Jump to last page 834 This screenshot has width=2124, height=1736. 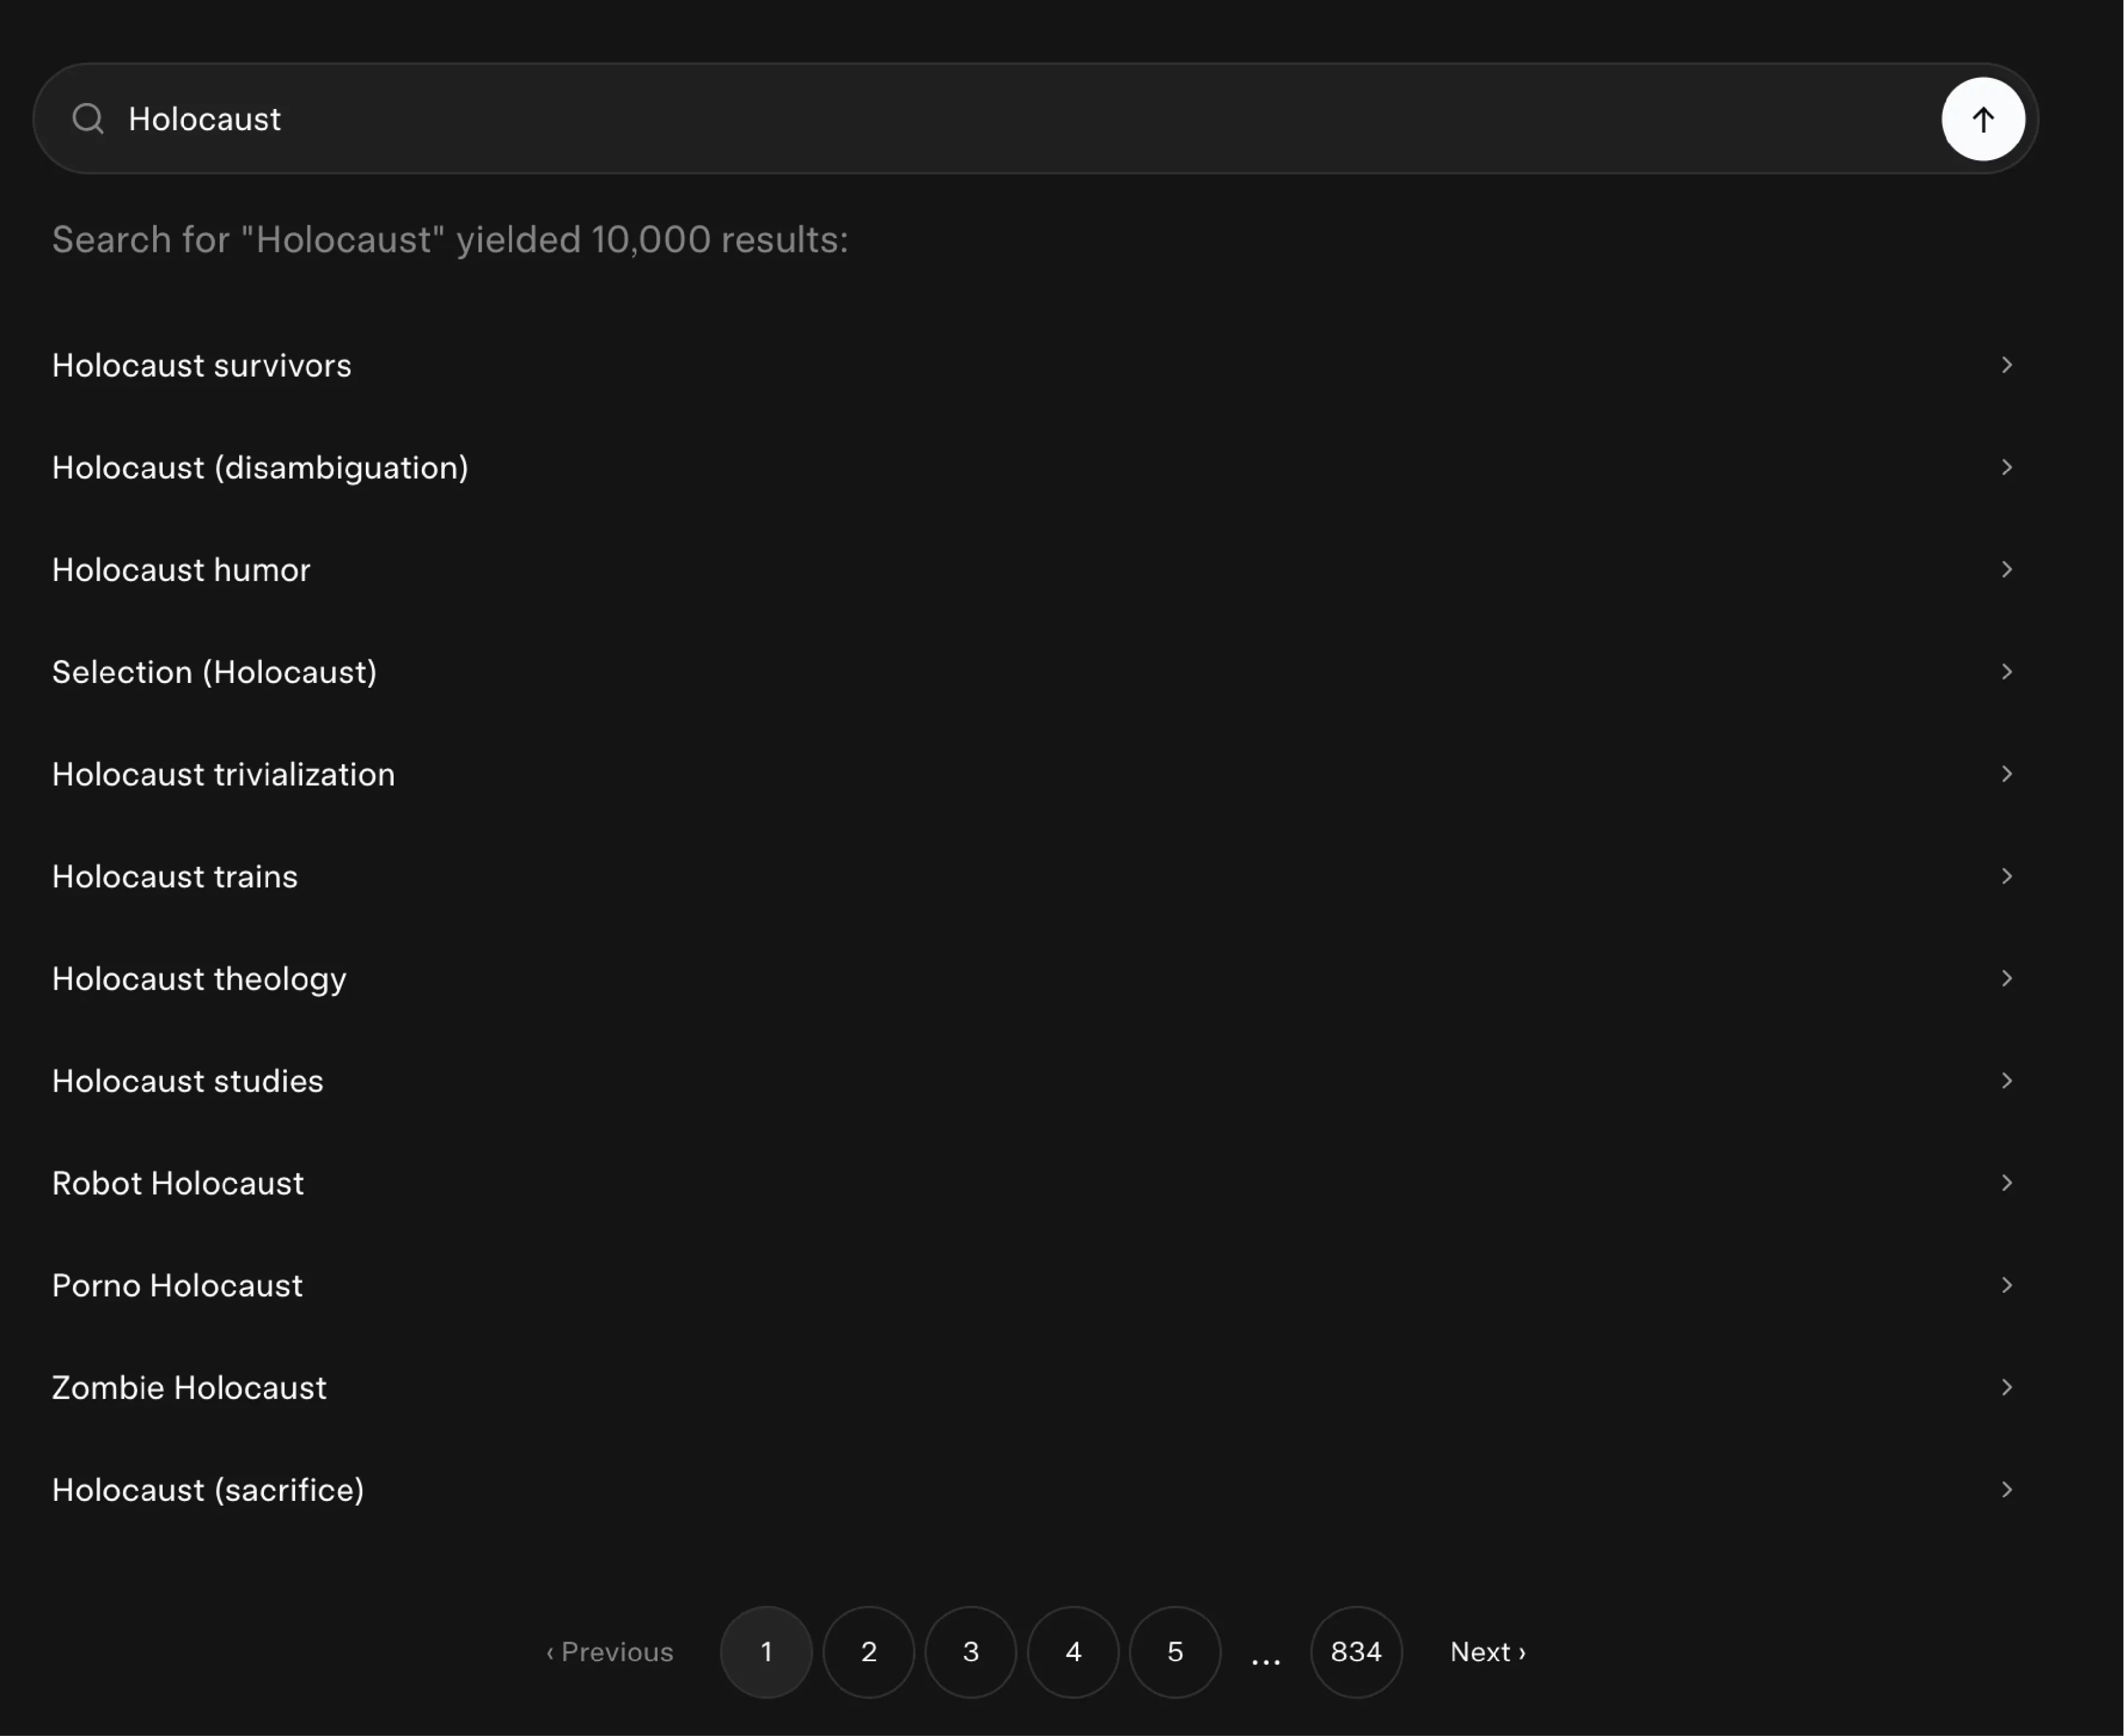tap(1355, 1652)
